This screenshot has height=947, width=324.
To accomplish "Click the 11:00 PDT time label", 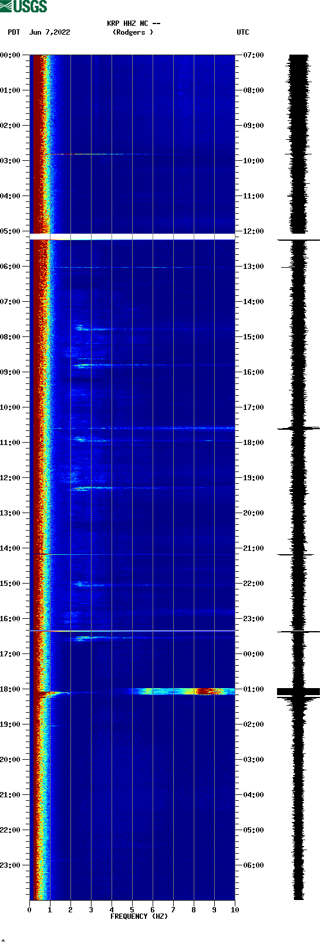I will [x=10, y=443].
